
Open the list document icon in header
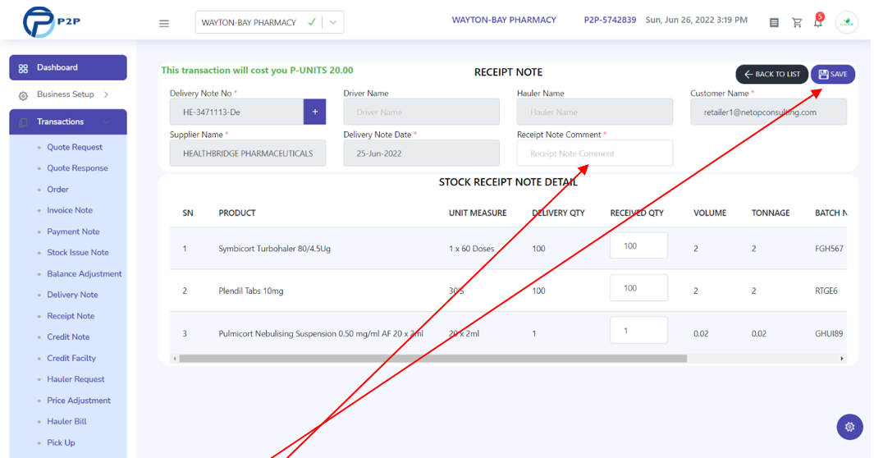tap(774, 23)
